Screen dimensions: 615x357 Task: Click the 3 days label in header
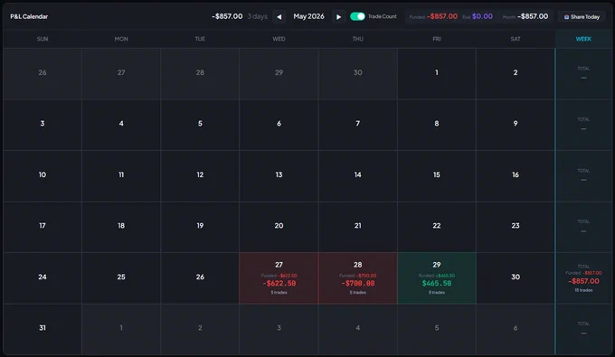click(x=257, y=16)
